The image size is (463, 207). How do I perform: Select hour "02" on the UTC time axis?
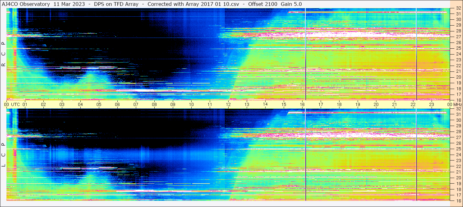[x=43, y=104]
